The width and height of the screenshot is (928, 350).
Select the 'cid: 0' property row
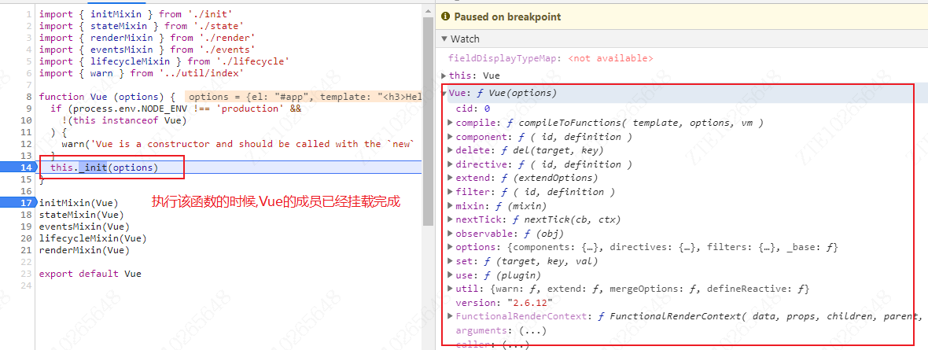473,109
